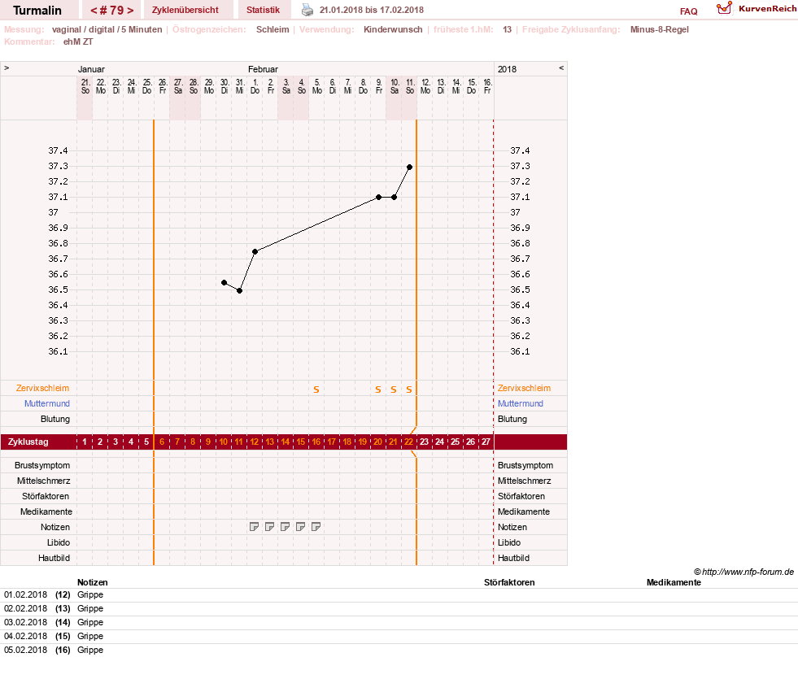Go to previous cycle with left arrow
Viewport: 798px width, 679px height.
click(94, 11)
